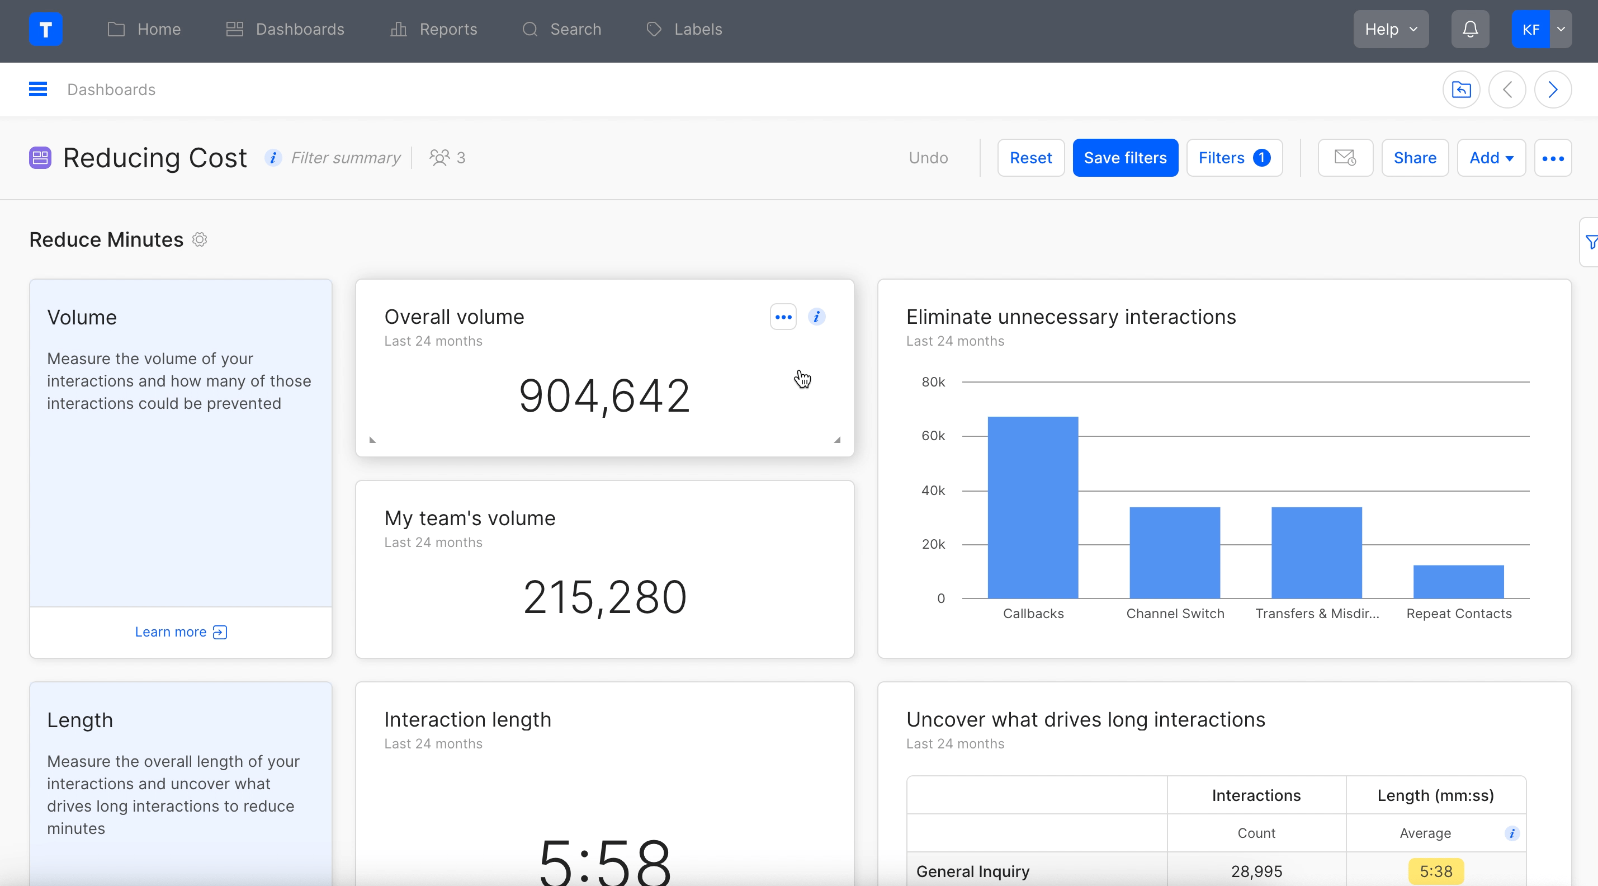Click the T app logo icon
Screen dimensions: 1598x886
[x=45, y=29]
